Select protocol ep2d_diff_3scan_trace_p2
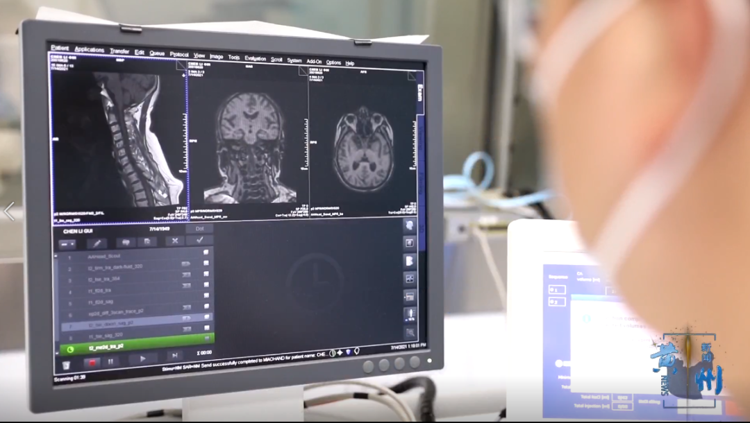The image size is (750, 423). tap(136, 313)
